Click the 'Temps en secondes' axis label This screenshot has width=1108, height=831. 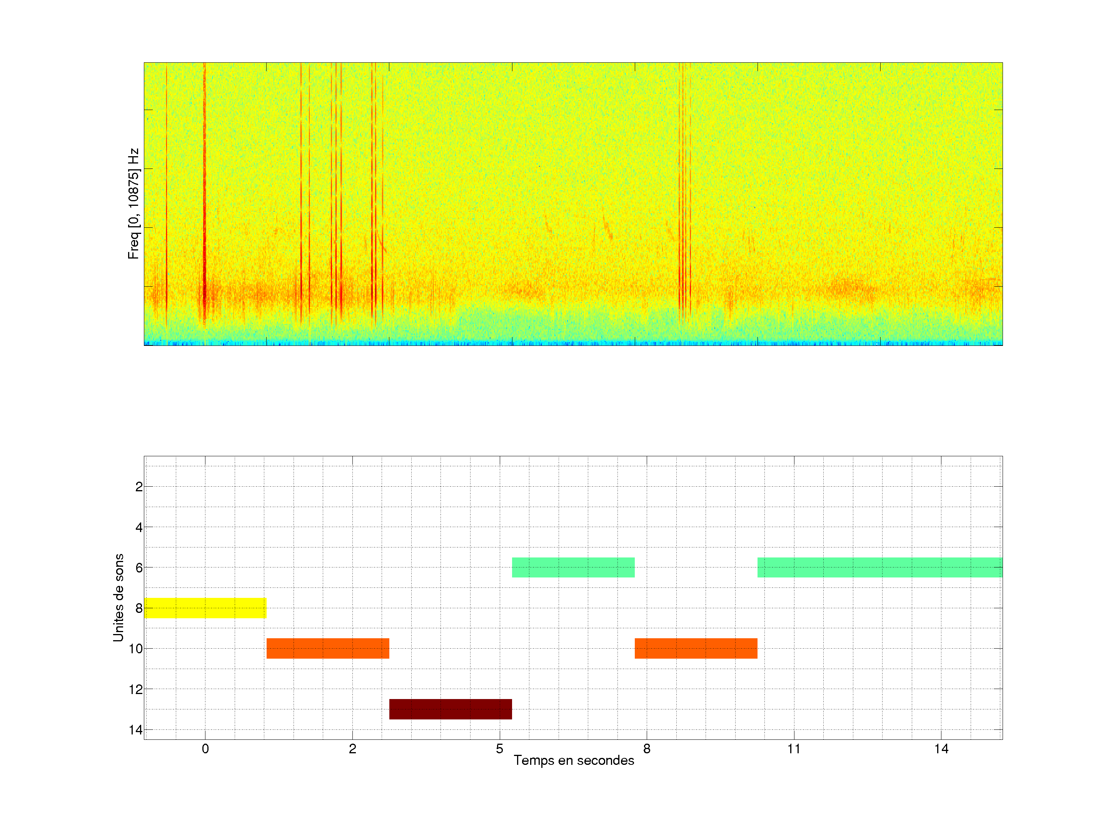click(x=574, y=760)
